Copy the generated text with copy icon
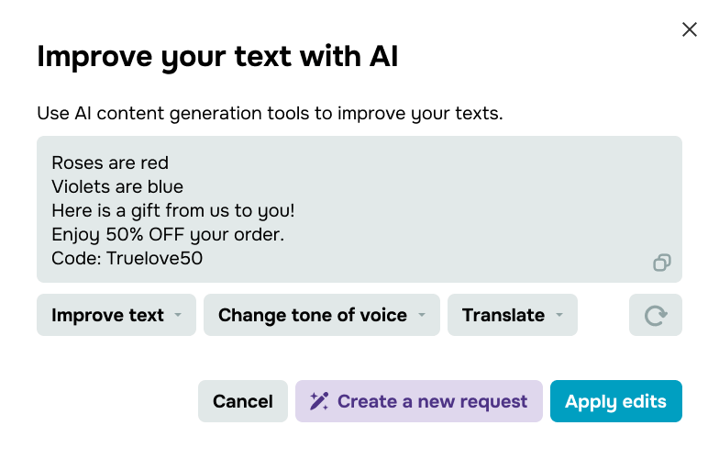 [x=662, y=263]
